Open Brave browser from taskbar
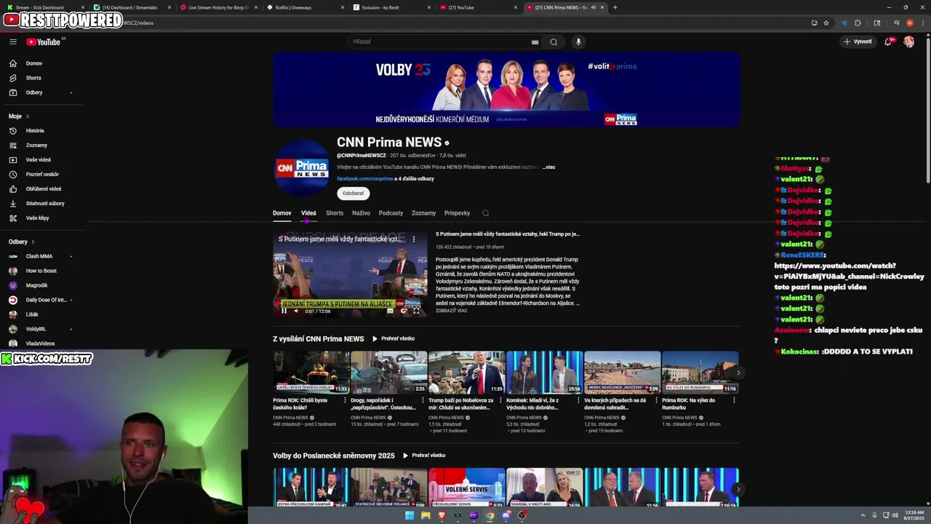This screenshot has width=931, height=524. [x=441, y=515]
